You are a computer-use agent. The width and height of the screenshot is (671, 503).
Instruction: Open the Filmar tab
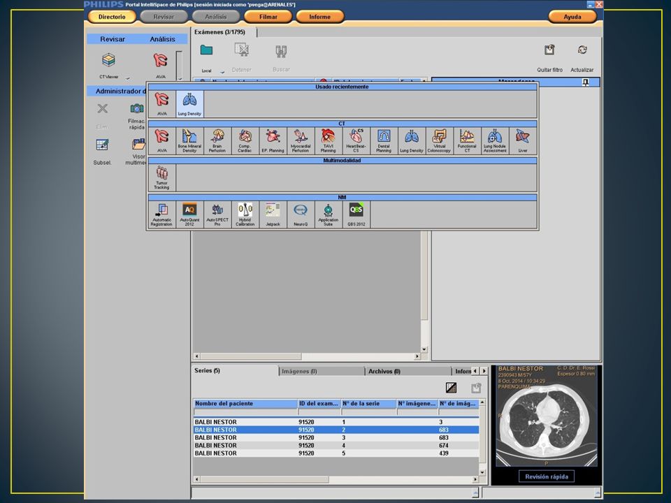pyautogui.click(x=268, y=17)
